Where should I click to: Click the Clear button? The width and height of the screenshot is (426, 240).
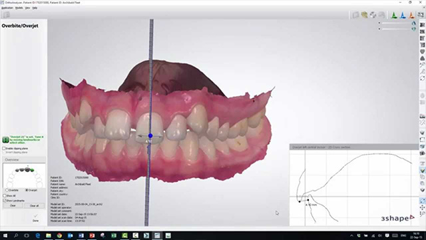click(x=13, y=206)
